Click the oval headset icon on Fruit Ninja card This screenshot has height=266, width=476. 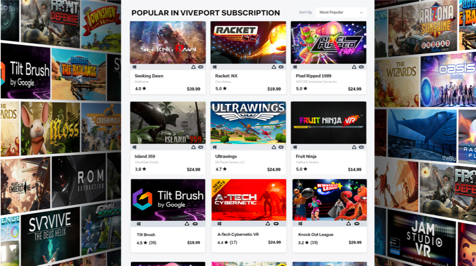[361, 147]
